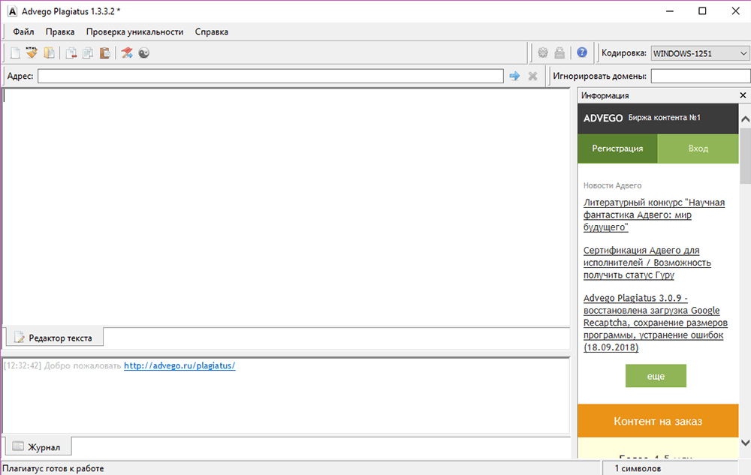This screenshot has height=475, width=751.
Task: Click the log timestamp [12:32:42]
Action: [x=23, y=365]
